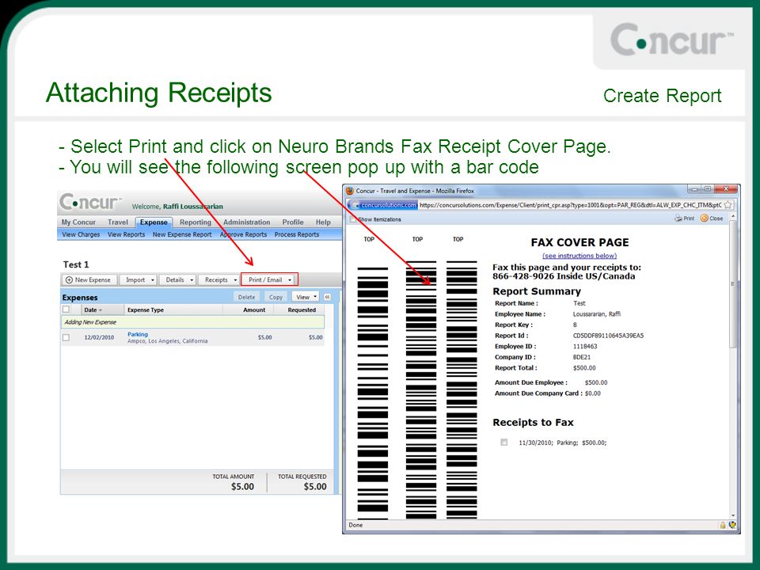Image resolution: width=760 pixels, height=570 pixels.
Task: Open the Parking expense link
Action: coord(138,334)
